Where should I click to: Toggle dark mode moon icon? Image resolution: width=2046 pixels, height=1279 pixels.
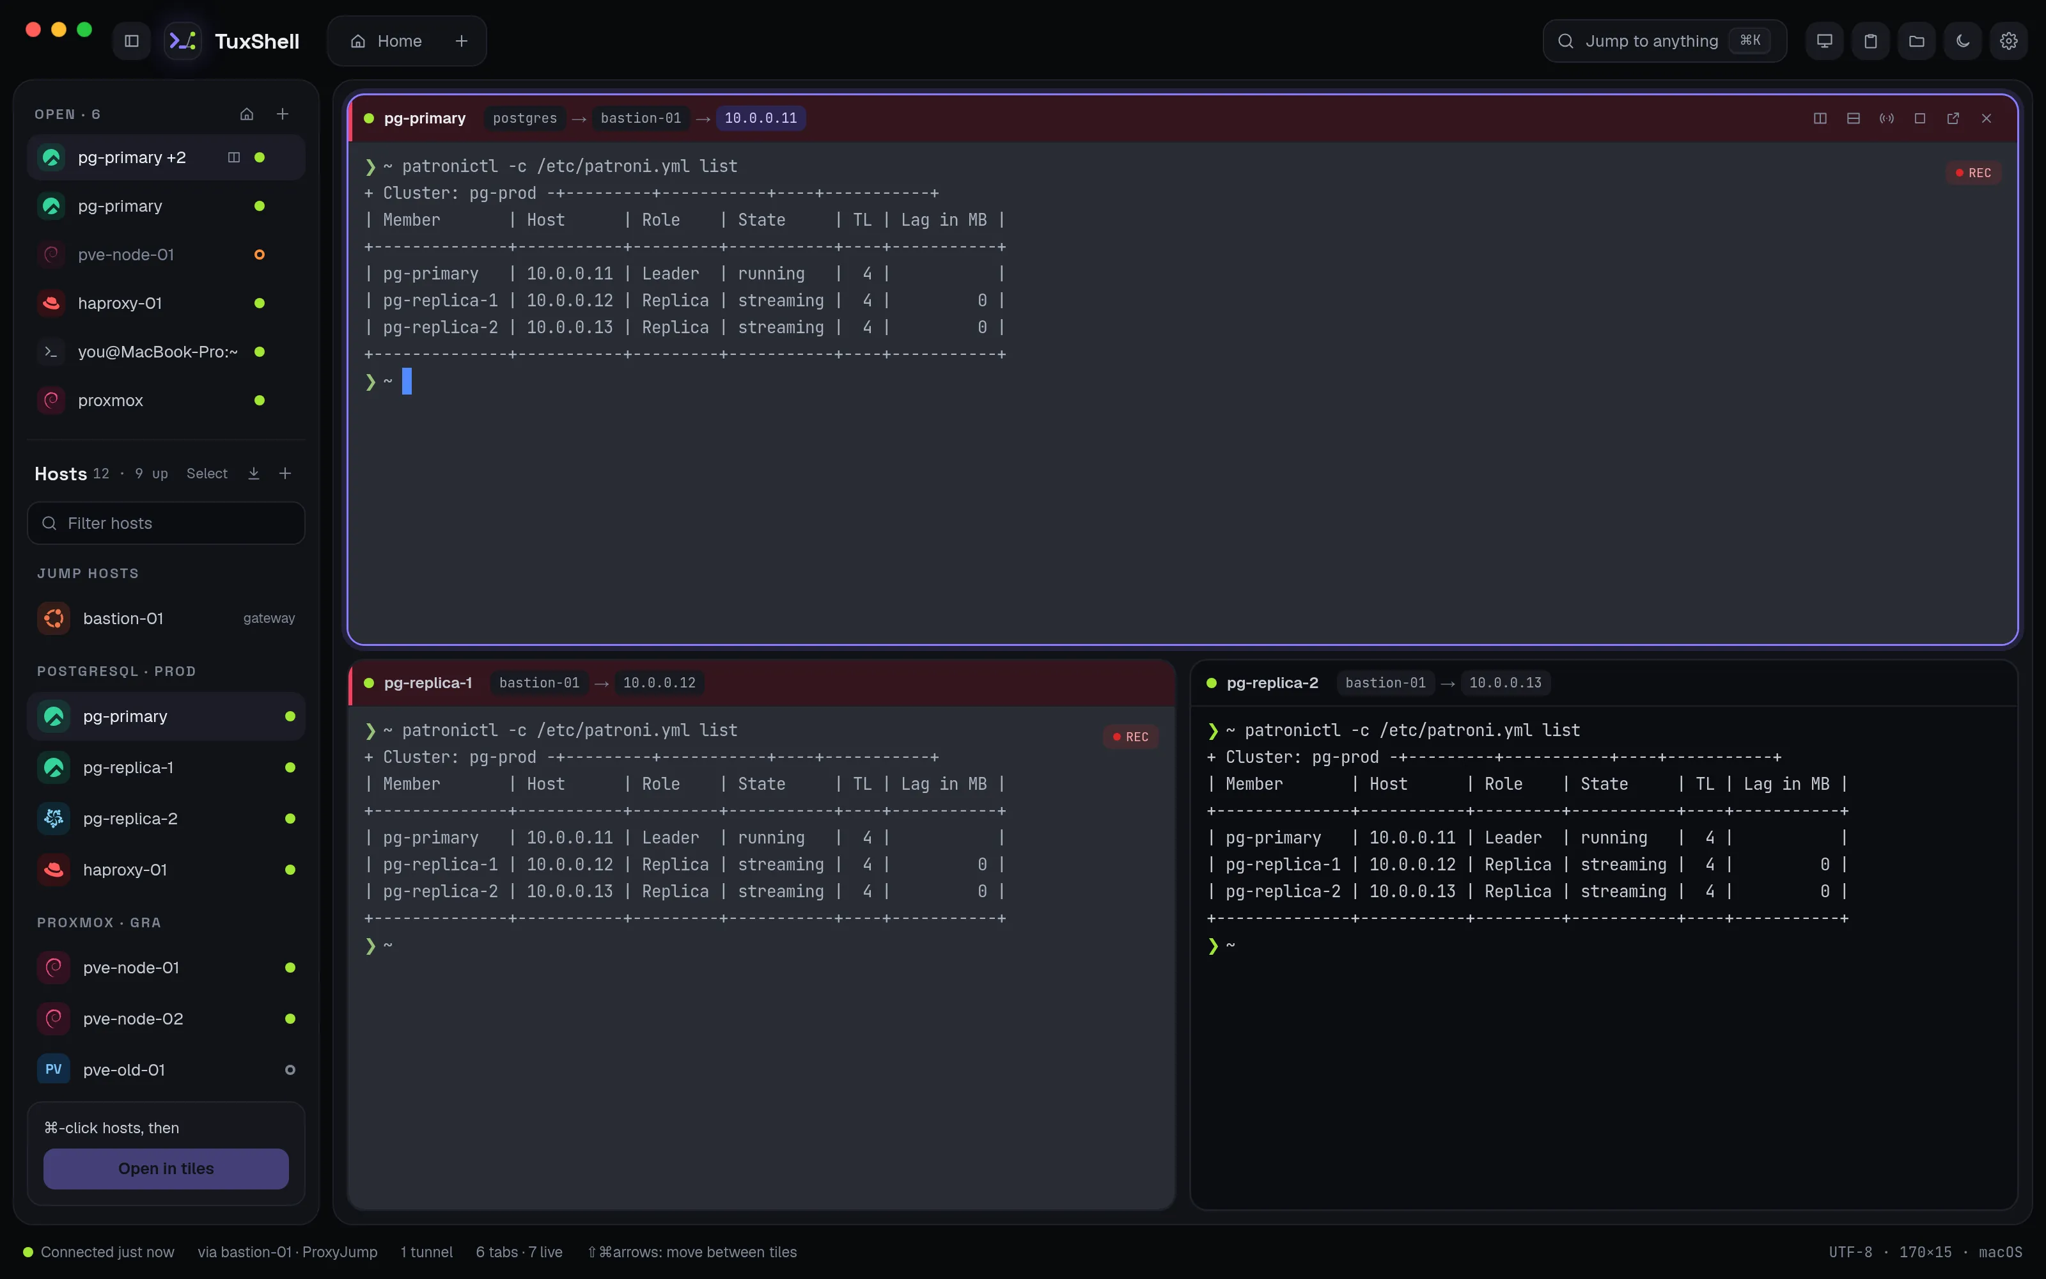[x=1962, y=40]
